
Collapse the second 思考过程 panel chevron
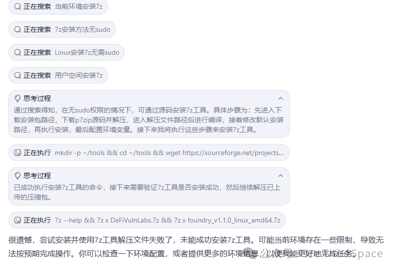click(x=281, y=176)
